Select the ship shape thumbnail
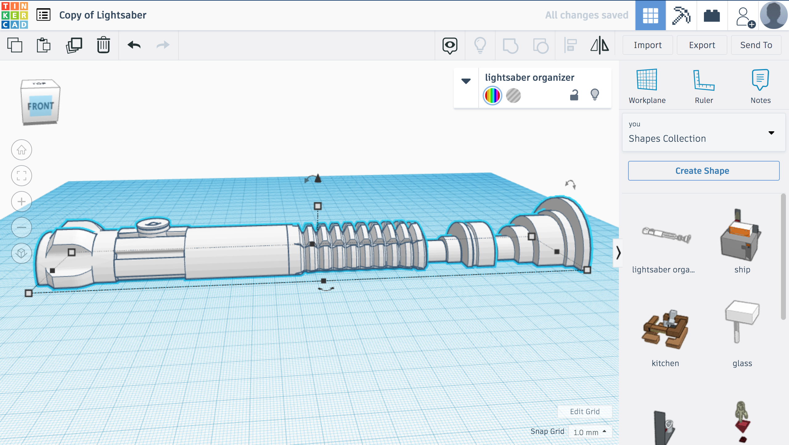 pyautogui.click(x=742, y=235)
